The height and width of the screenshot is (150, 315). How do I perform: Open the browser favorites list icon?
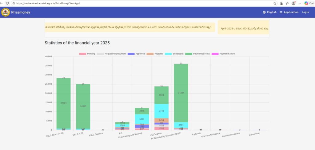(287, 3)
